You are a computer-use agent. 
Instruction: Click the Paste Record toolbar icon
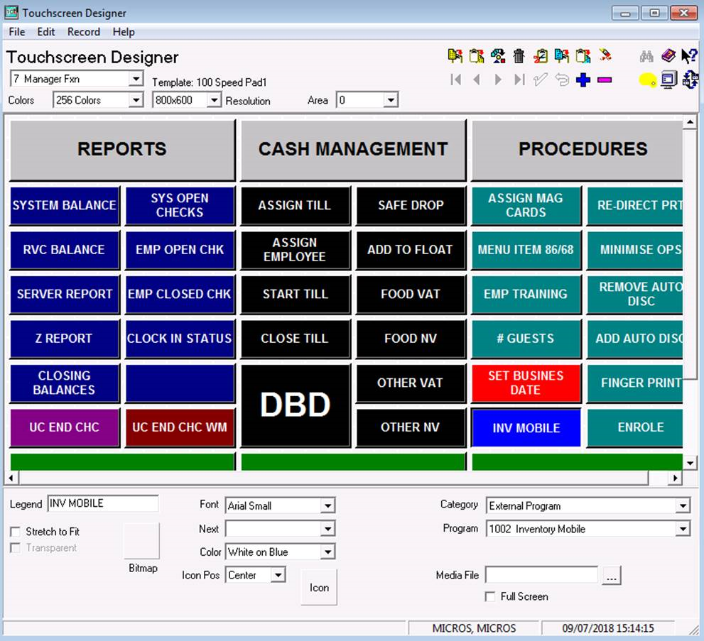pos(585,55)
